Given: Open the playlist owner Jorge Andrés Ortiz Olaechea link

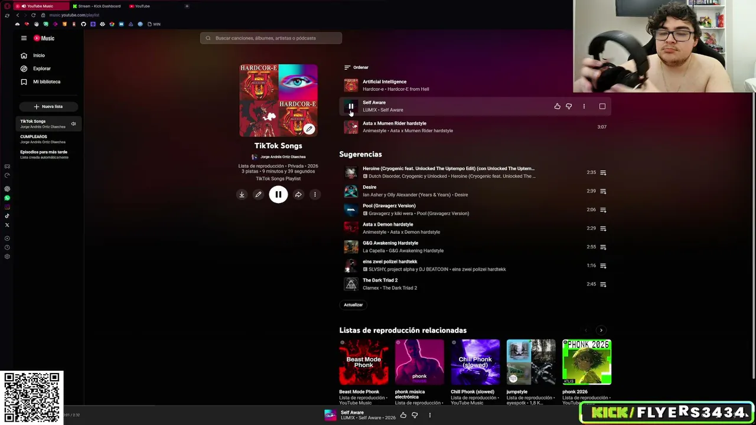Looking at the screenshot, I should click(x=283, y=157).
